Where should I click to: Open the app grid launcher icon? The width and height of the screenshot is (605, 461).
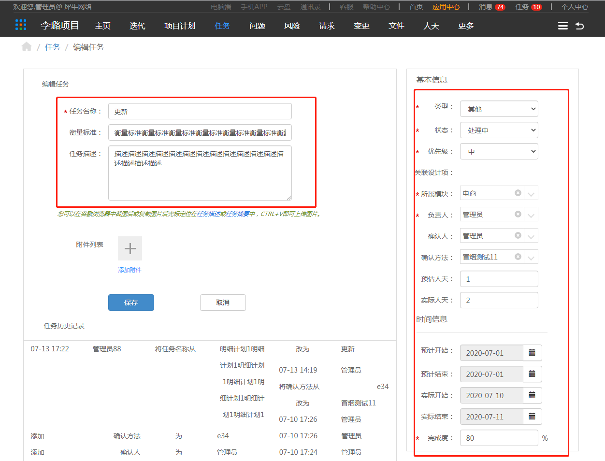[x=21, y=25]
